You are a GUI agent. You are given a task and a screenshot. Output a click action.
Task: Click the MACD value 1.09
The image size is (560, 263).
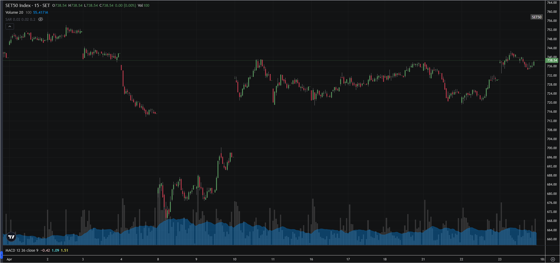(55, 250)
